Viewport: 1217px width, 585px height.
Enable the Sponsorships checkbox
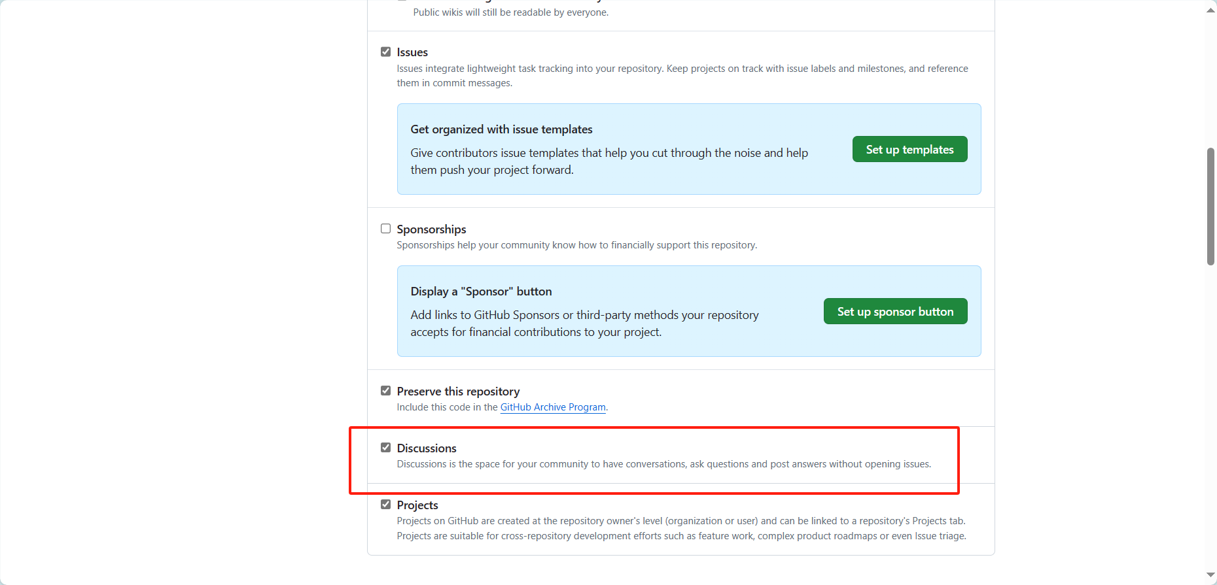click(386, 229)
